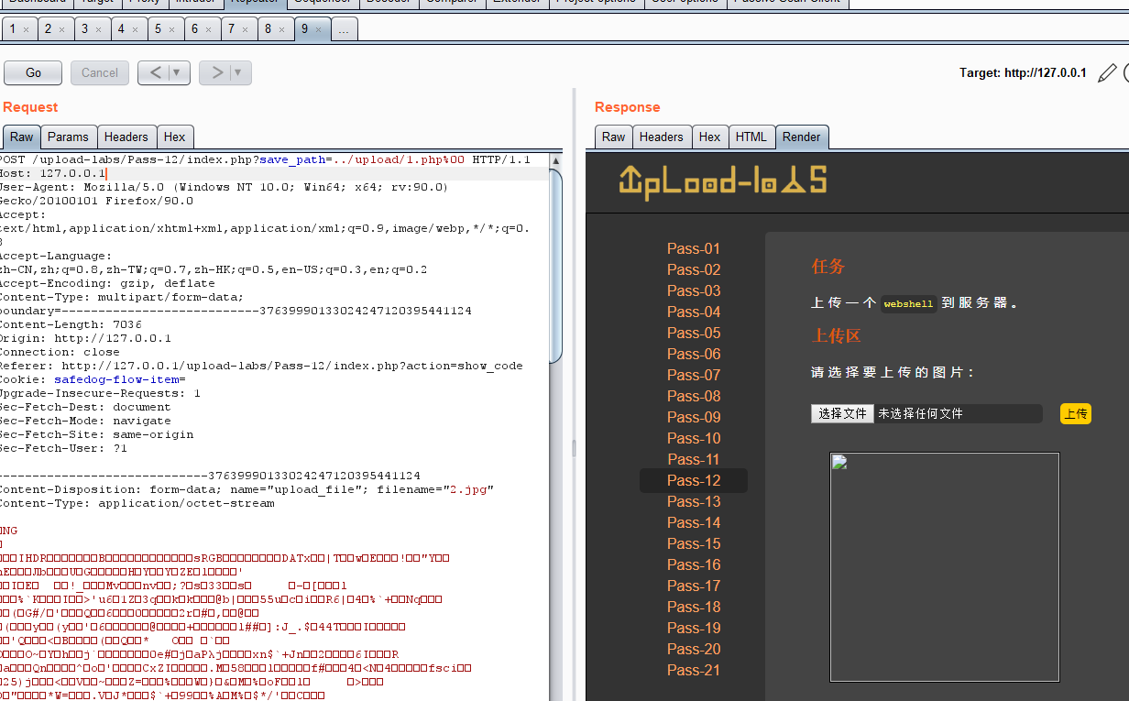
Task: Open the forward-history dropdown arrow
Action: click(239, 72)
